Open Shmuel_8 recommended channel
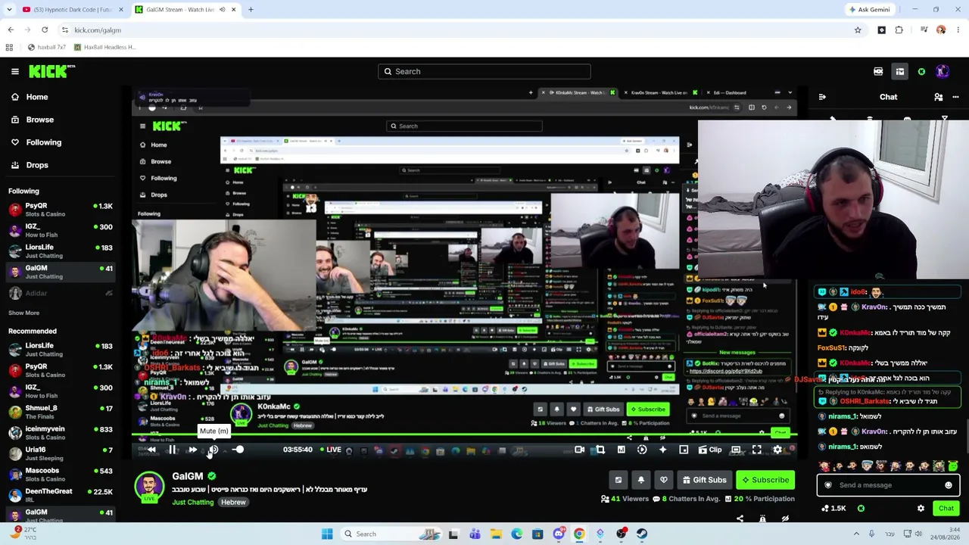Viewport: 969px width, 545px height. [61, 412]
